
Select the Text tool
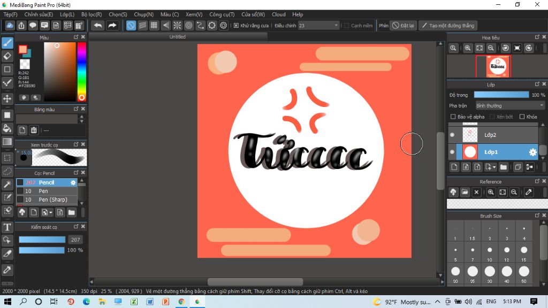pyautogui.click(x=7, y=227)
